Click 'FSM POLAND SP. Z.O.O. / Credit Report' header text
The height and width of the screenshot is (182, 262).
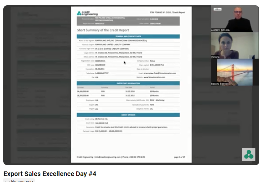pyautogui.click(x=168, y=12)
